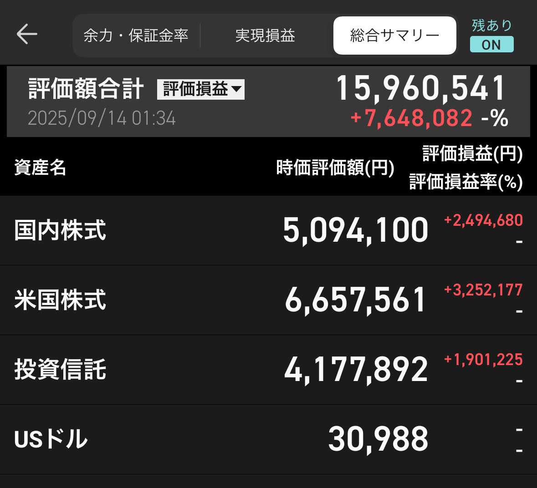Tap the +3,252,177 profit figure
537x488 pixels.
(x=483, y=290)
